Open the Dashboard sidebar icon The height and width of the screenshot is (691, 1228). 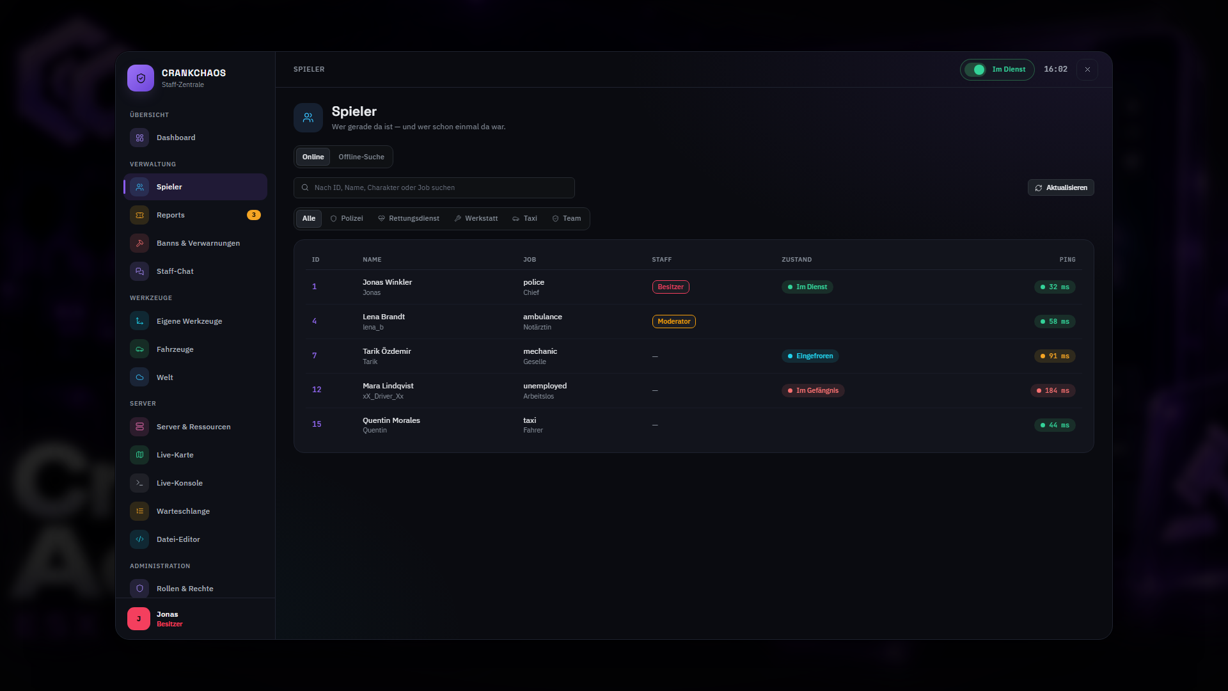point(139,138)
